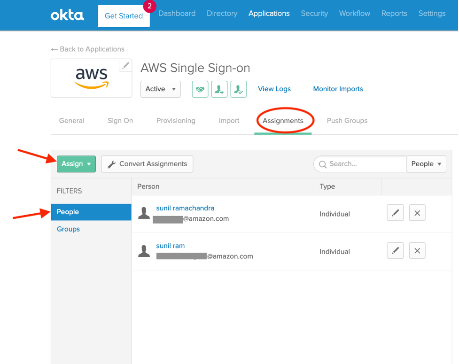The image size is (459, 364).
Task: Expand the Active status dropdown
Action: point(160,89)
